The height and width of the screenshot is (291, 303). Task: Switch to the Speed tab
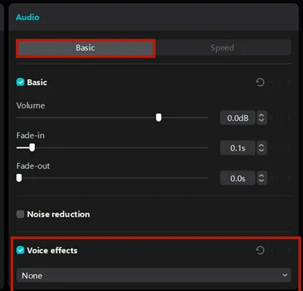click(222, 48)
